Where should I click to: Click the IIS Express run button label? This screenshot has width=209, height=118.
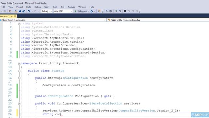pos(82,11)
